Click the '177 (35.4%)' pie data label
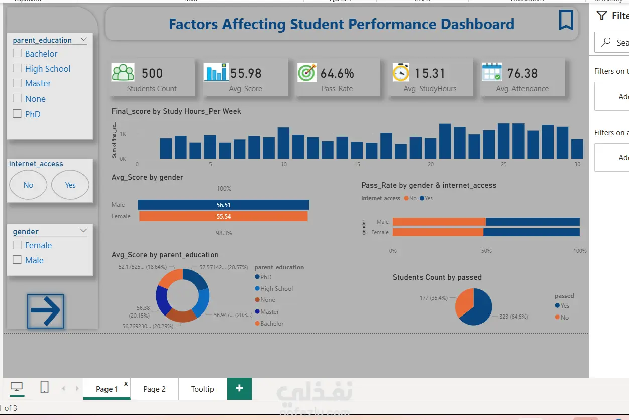The image size is (629, 420). tap(433, 298)
